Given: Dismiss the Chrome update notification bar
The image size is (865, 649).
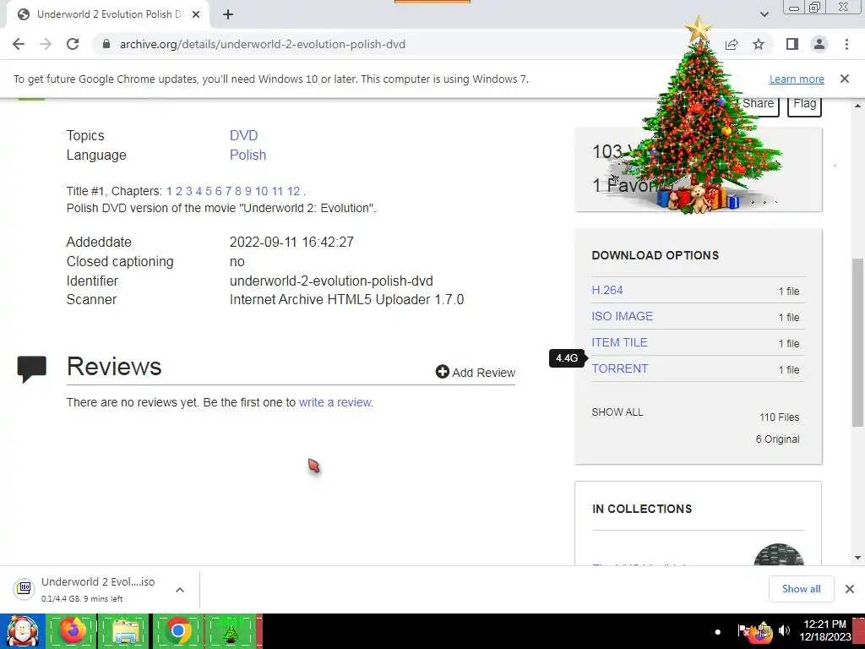Looking at the screenshot, I should (x=845, y=79).
